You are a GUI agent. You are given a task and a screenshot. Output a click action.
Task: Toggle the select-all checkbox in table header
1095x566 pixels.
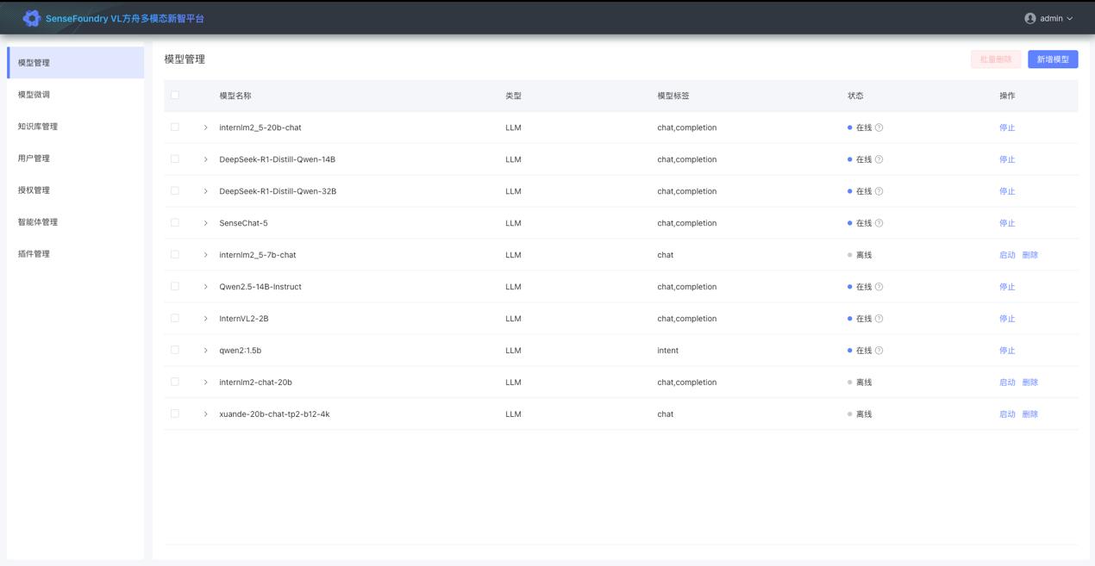click(x=175, y=96)
